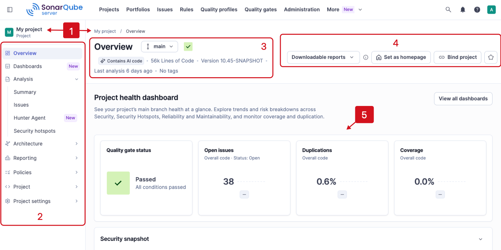Image resolution: width=501 pixels, height=250 pixels.
Task: Open Security hotspots in the sidebar
Action: point(34,131)
